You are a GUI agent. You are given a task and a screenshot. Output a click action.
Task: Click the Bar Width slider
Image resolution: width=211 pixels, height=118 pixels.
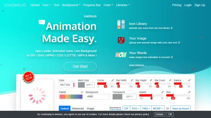coord(125,84)
